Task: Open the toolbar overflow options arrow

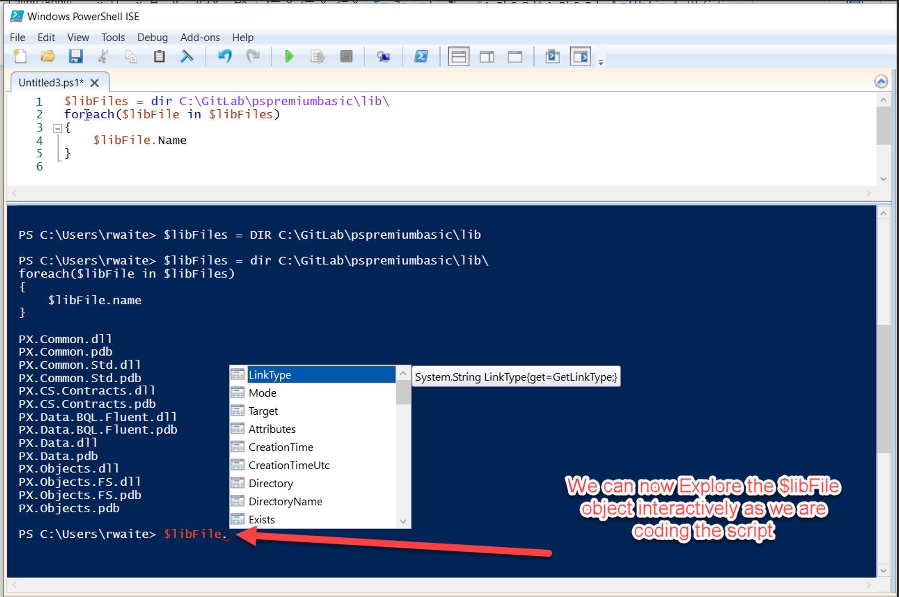Action: point(601,62)
